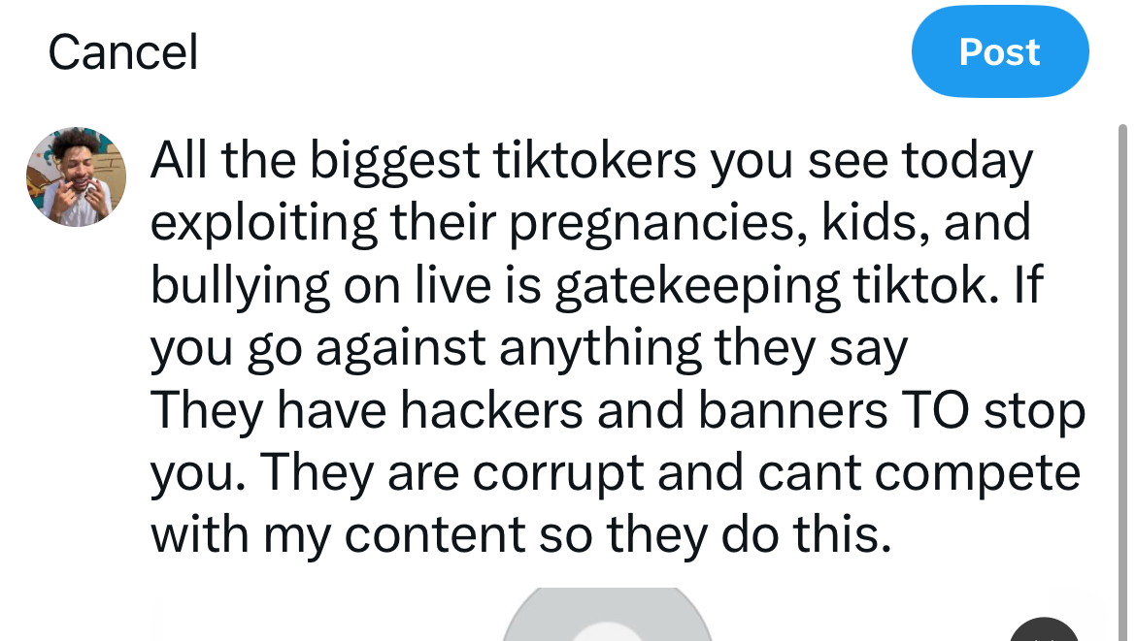Place cursor after "do this." at text end
Screen dimensions: 1136x641
pos(892,535)
